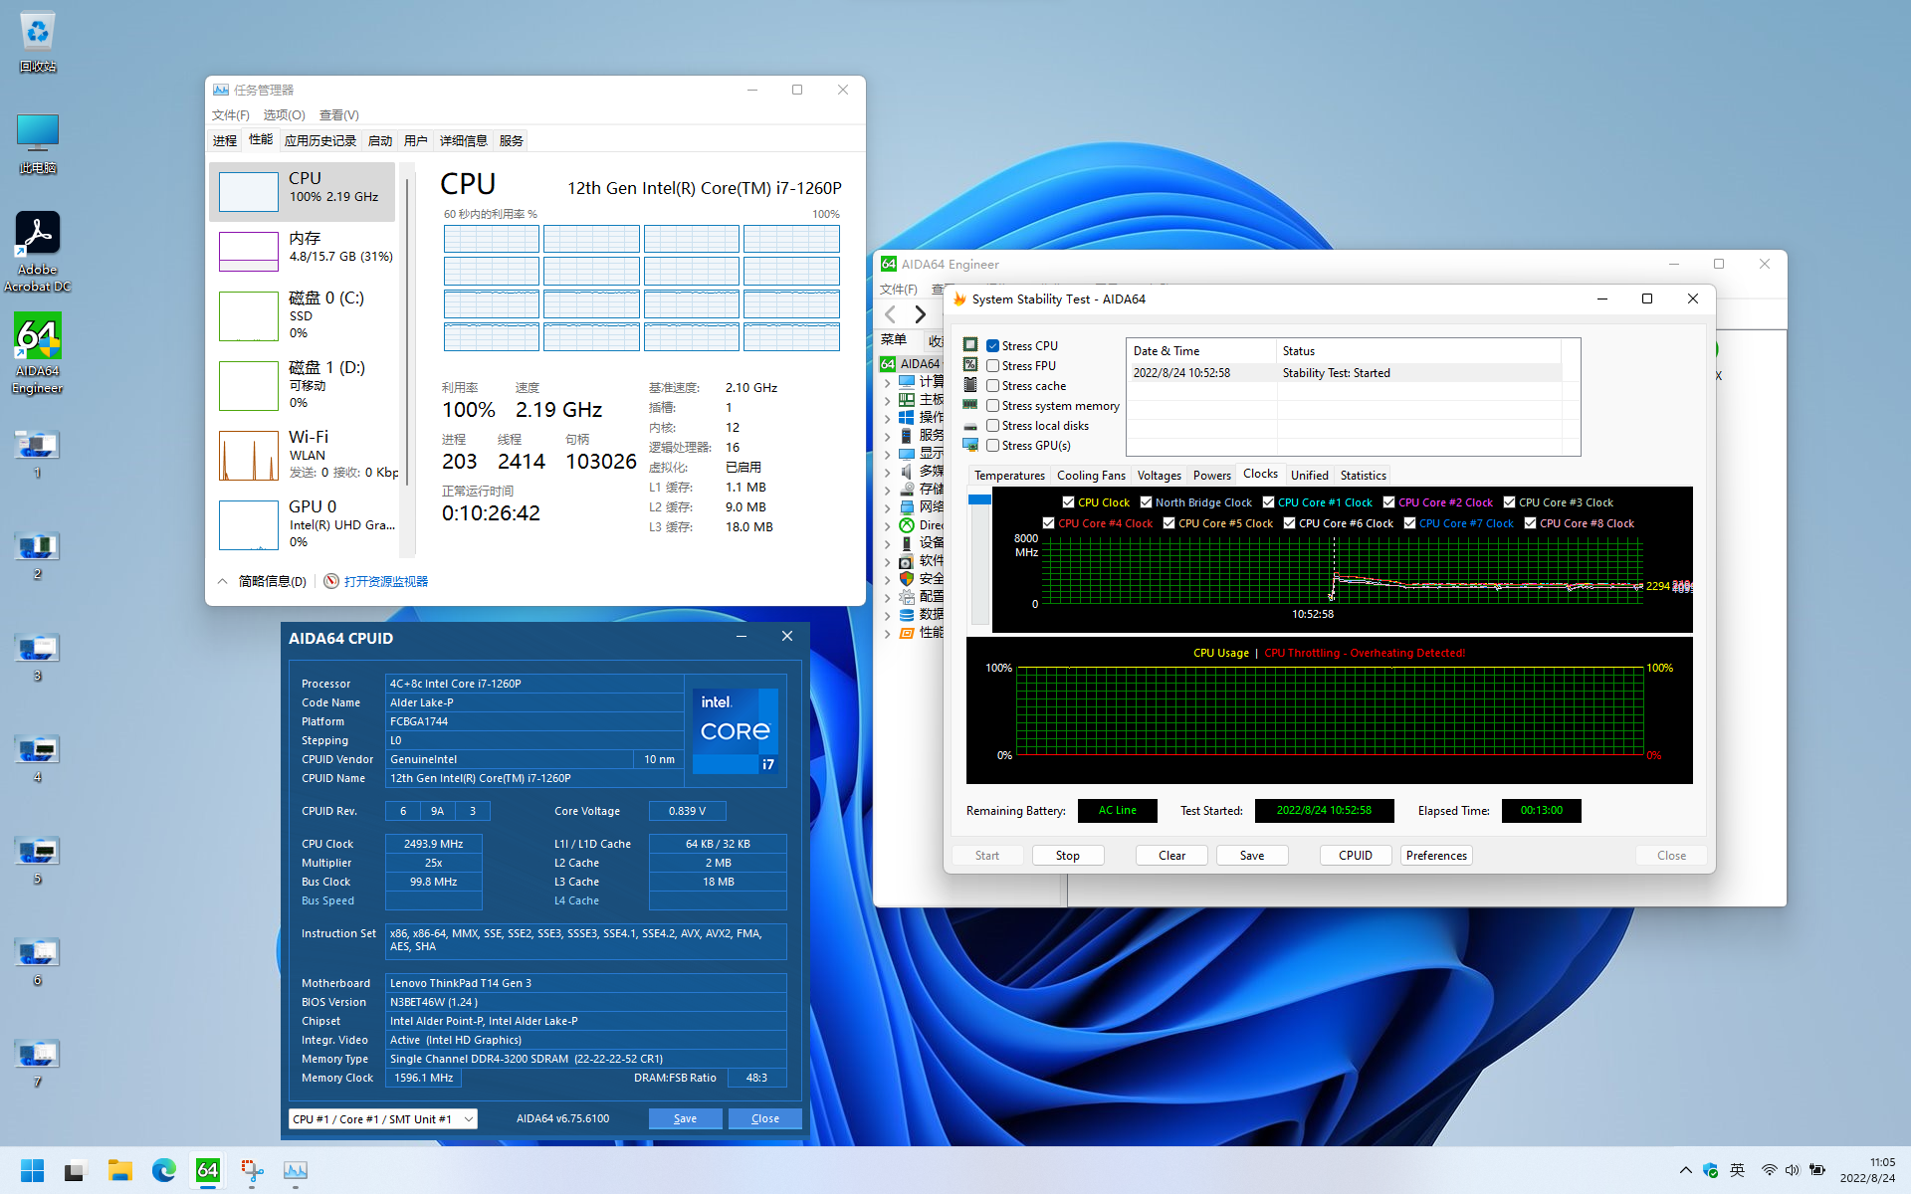1911x1194 pixels.
Task: Enable the Stress cache checkbox
Action: pos(992,386)
